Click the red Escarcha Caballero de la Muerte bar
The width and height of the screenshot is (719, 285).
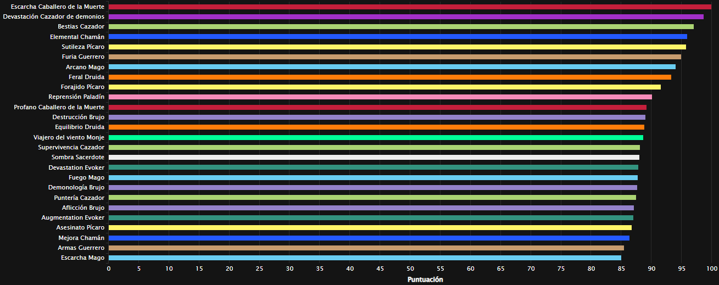point(409,7)
